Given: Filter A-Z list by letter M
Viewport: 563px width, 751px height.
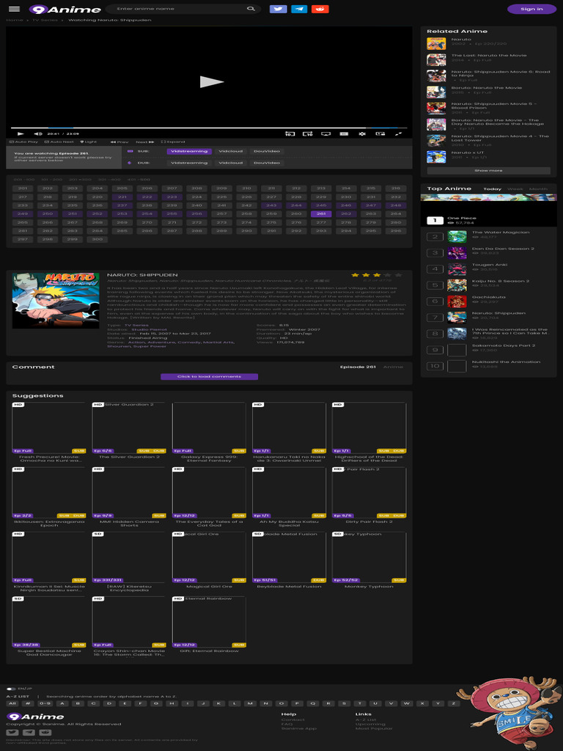Looking at the screenshot, I should pyautogui.click(x=250, y=703).
